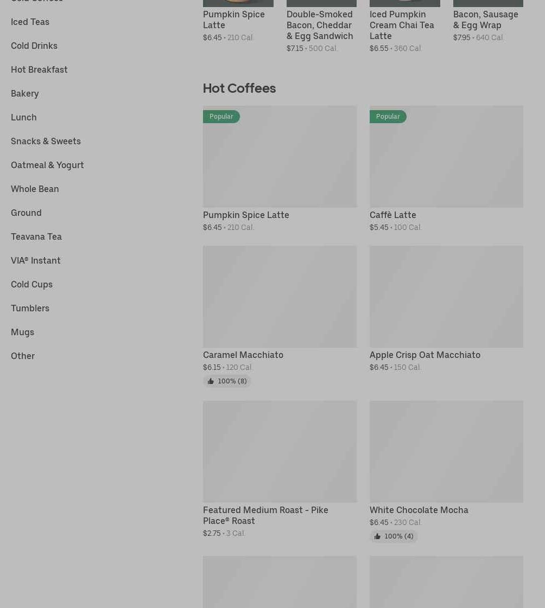This screenshot has height=608, width=545.
Task: Open Double-Smoked Bacon, Cheddar & Egg Sandwich
Action: (320, 25)
